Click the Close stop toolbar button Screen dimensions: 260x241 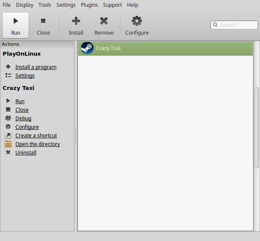click(x=43, y=25)
